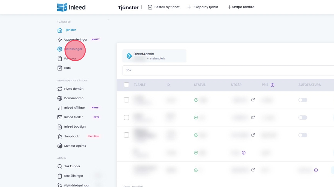The image size is (334, 187).
Task: Open the DirectAdmin account selector
Action: 154,56
